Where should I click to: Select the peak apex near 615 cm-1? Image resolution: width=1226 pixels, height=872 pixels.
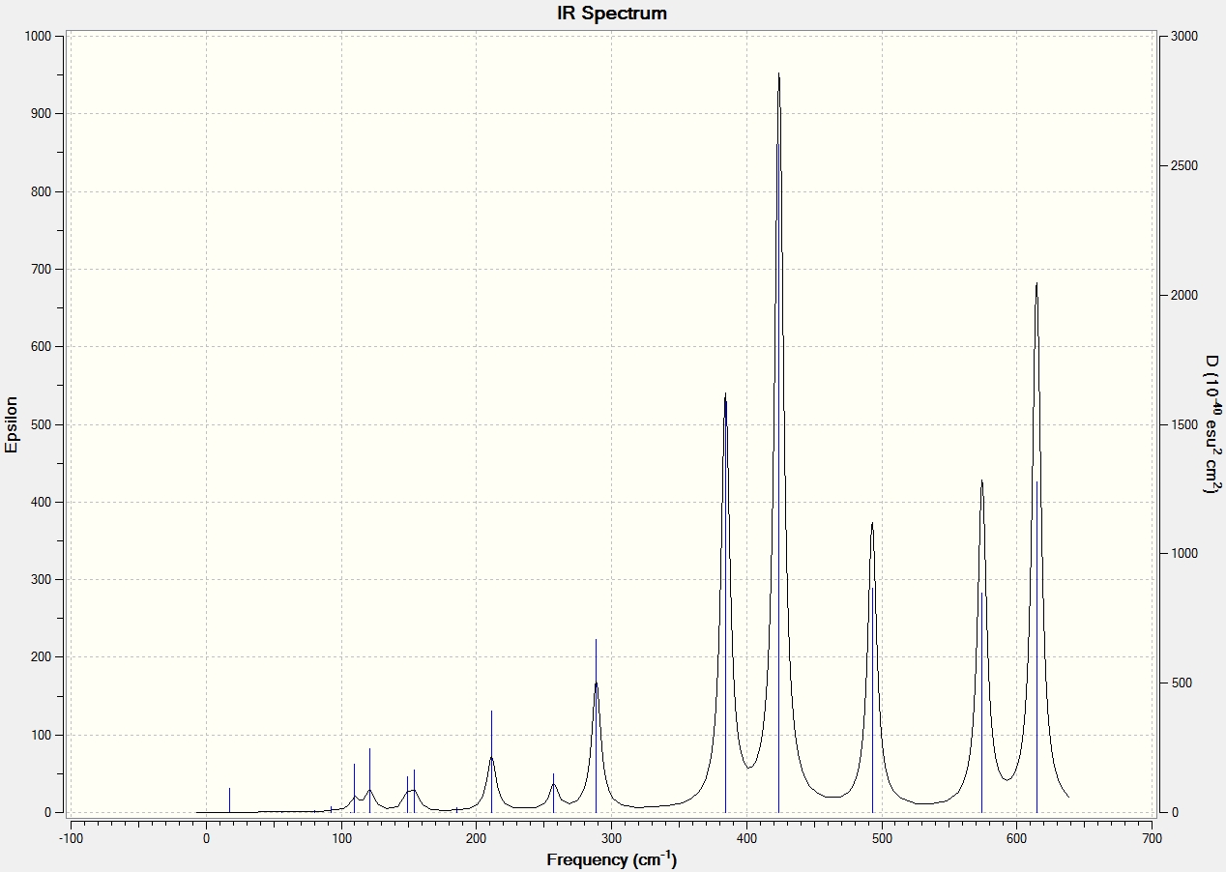click(x=1036, y=283)
